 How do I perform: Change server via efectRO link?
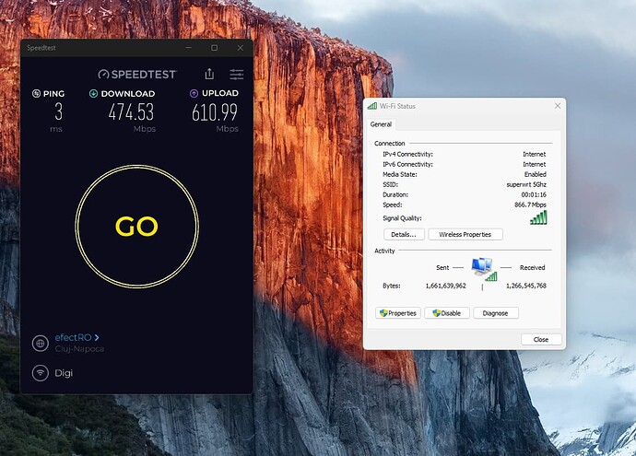pyautogui.click(x=73, y=337)
